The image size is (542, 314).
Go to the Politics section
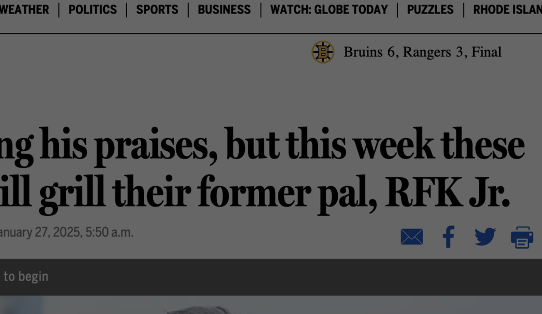pyautogui.click(x=93, y=10)
